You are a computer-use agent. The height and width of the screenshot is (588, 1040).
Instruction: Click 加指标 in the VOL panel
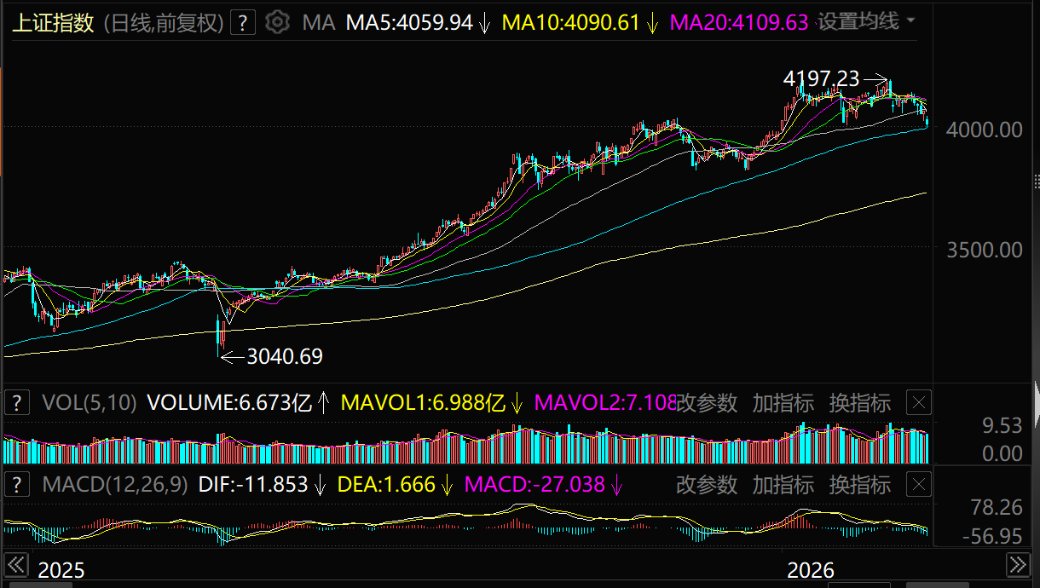point(783,402)
